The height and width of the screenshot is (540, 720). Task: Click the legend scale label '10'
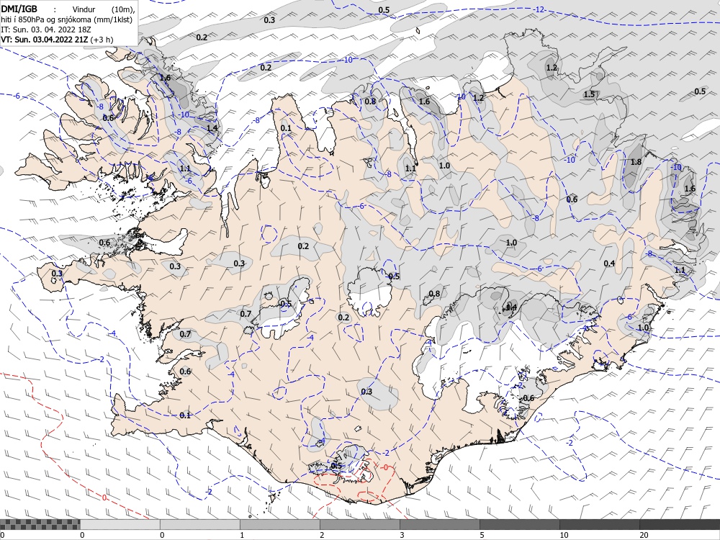click(x=564, y=535)
